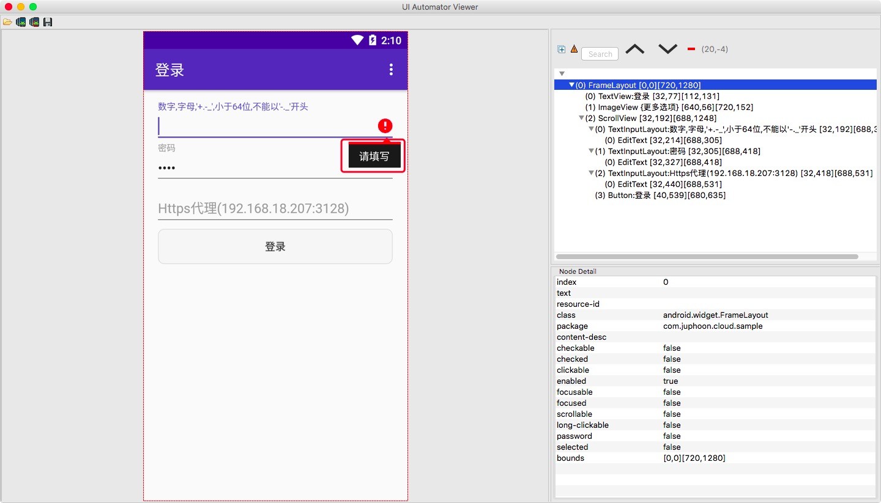This screenshot has width=881, height=503.
Task: Click the 'checkable' row label in Node Detail
Action: pyautogui.click(x=575, y=348)
